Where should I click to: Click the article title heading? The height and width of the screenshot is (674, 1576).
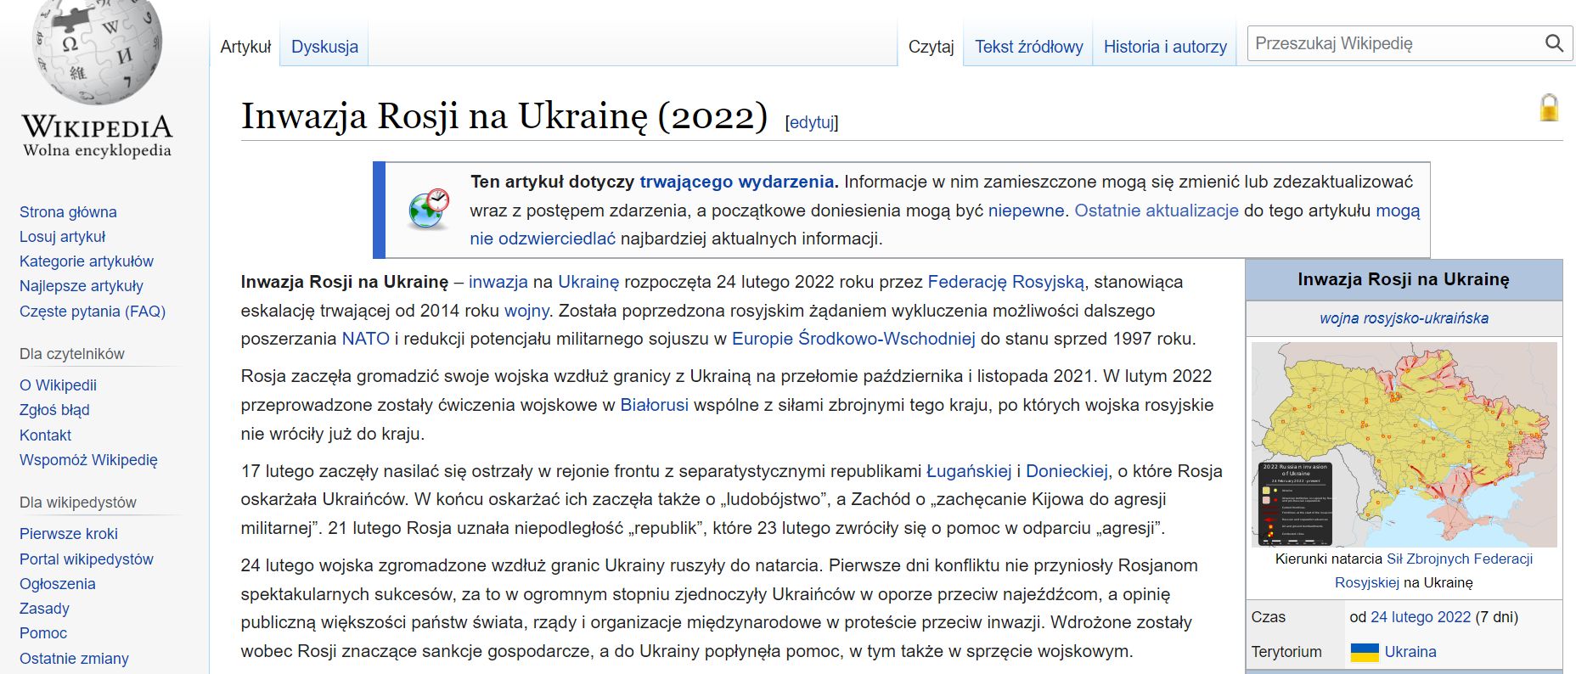[504, 116]
